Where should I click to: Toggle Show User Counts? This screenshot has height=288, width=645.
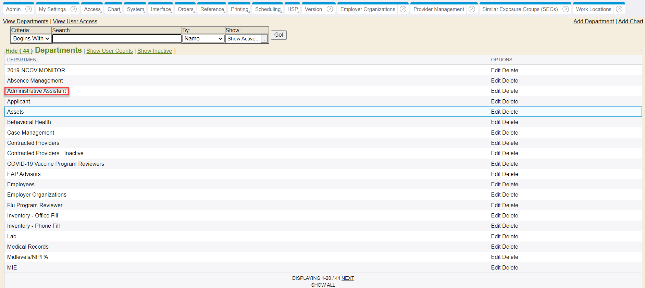pos(109,51)
